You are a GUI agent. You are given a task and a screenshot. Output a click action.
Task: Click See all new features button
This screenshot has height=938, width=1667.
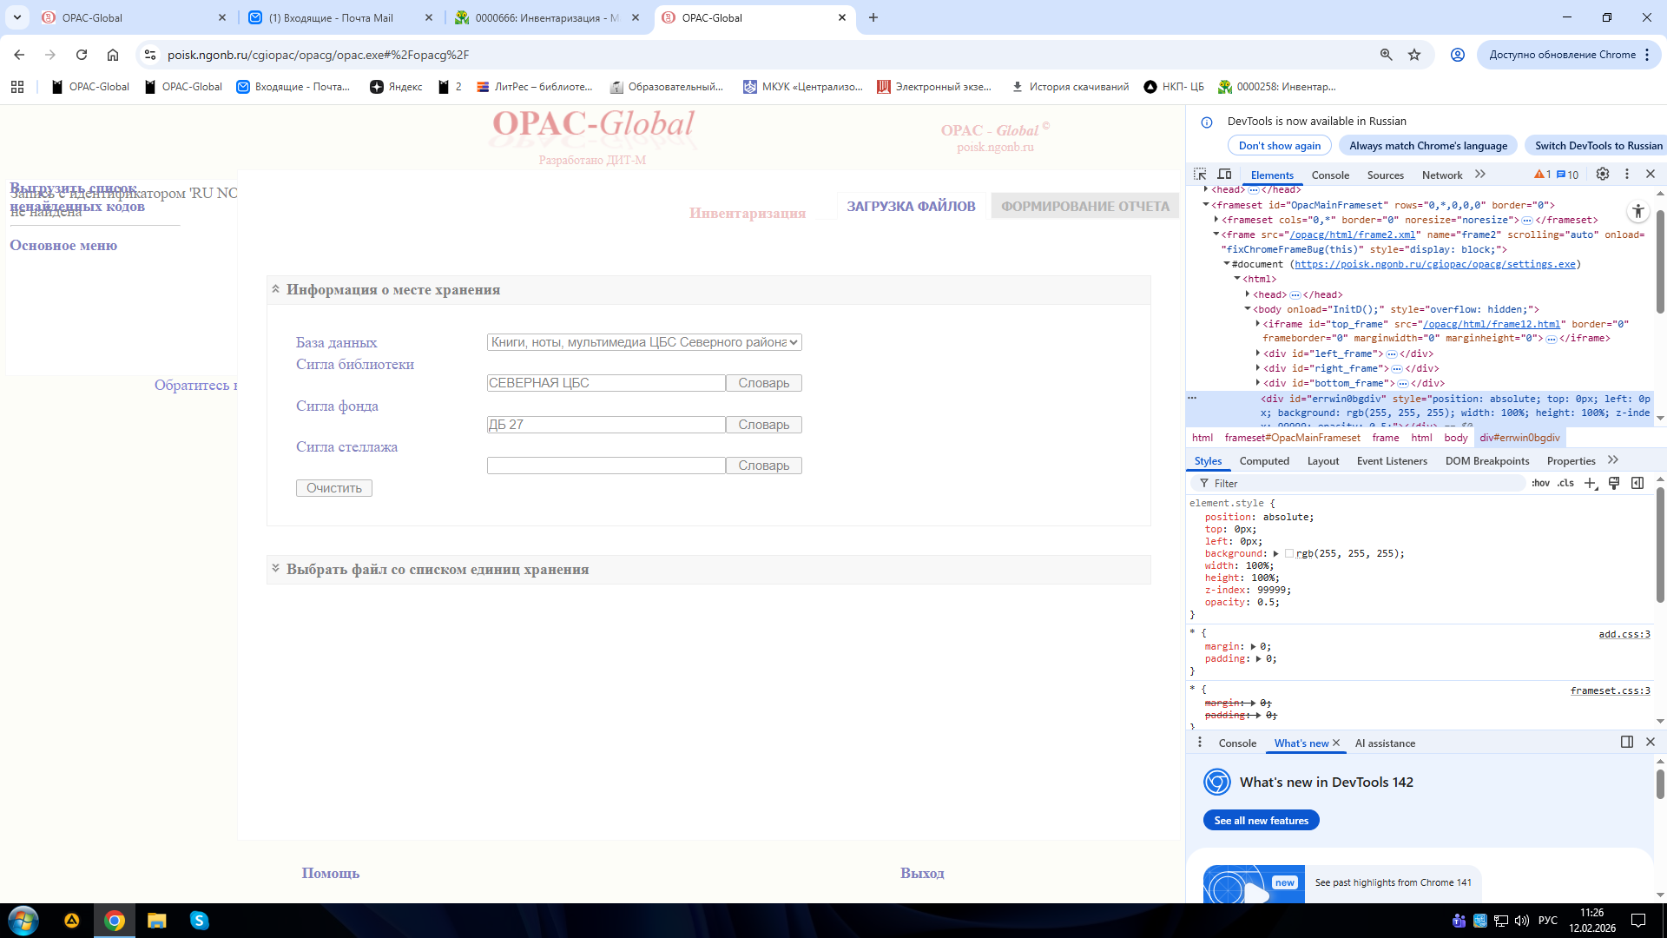tap(1261, 821)
